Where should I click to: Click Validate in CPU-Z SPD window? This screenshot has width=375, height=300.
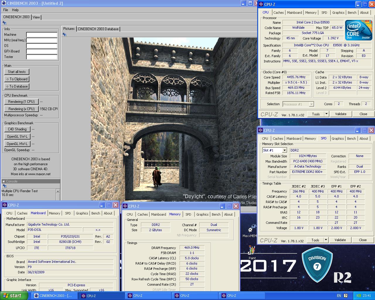click(340, 240)
